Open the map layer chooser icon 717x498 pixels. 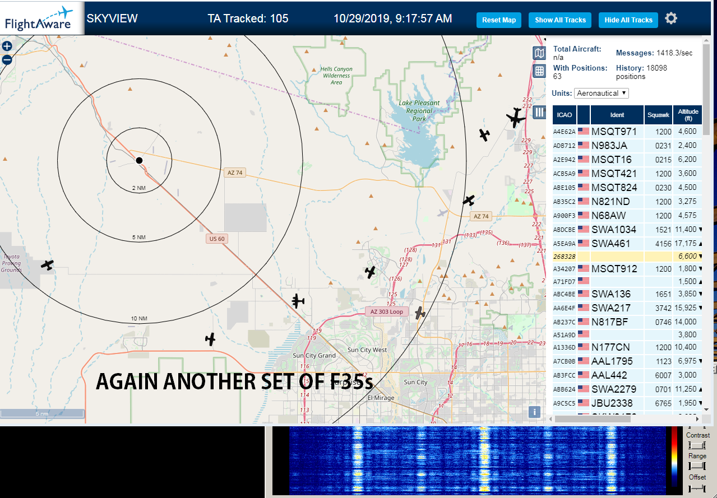[x=539, y=53]
